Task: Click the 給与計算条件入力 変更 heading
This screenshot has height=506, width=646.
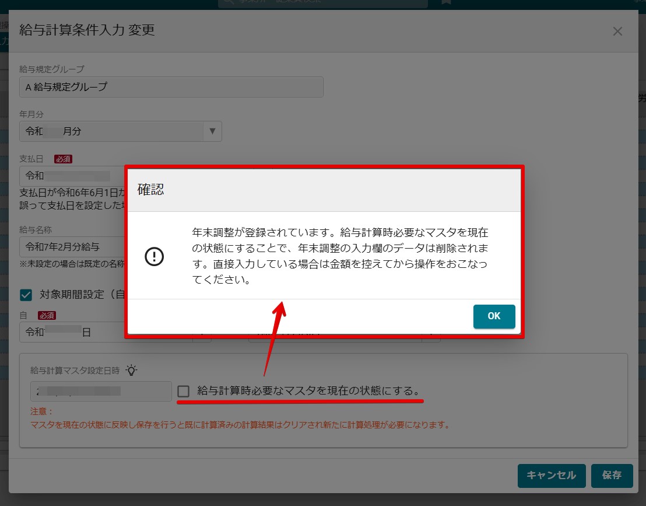Action: pos(87,30)
